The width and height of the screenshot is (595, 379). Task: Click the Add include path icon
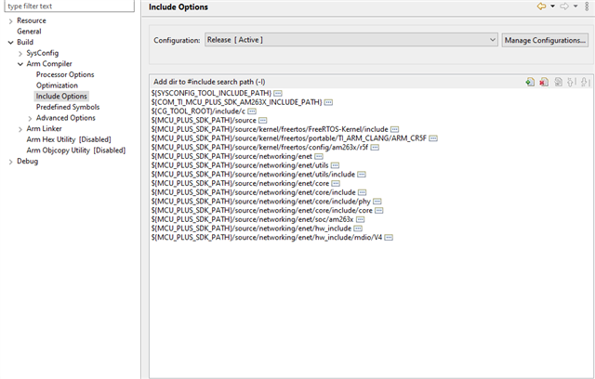pos(530,82)
